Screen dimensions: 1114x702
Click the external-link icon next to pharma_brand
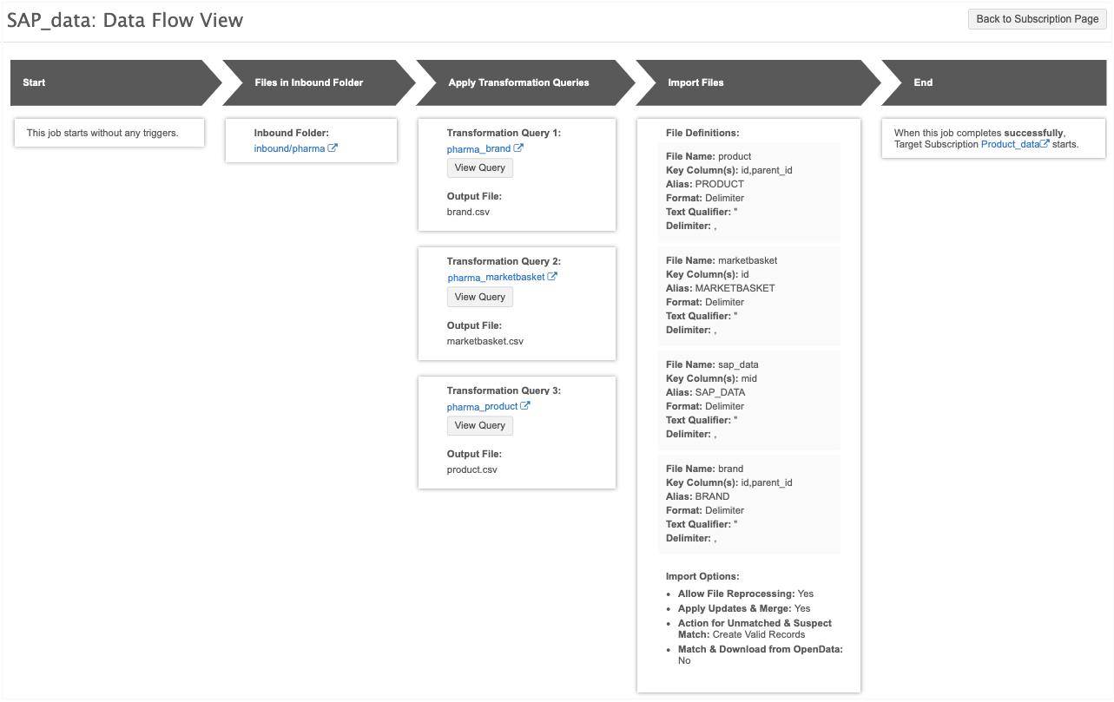518,148
